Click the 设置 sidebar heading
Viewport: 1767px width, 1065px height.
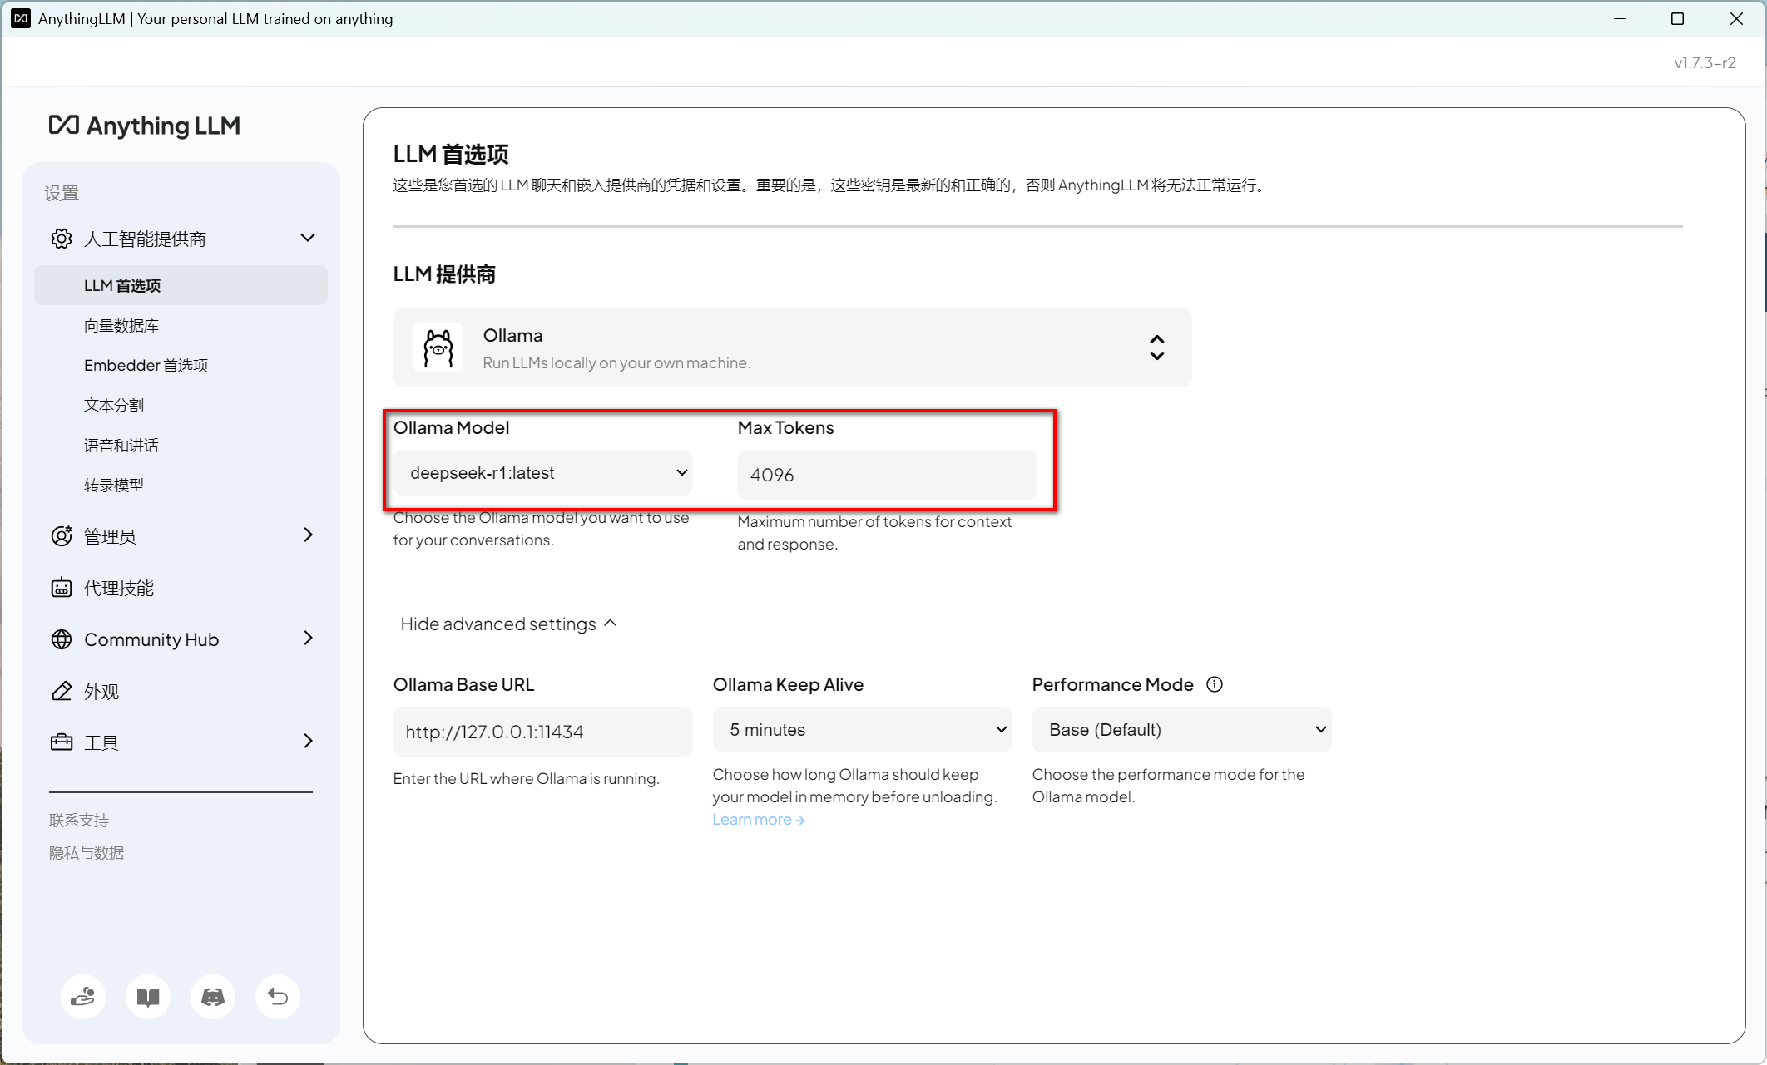(x=62, y=193)
